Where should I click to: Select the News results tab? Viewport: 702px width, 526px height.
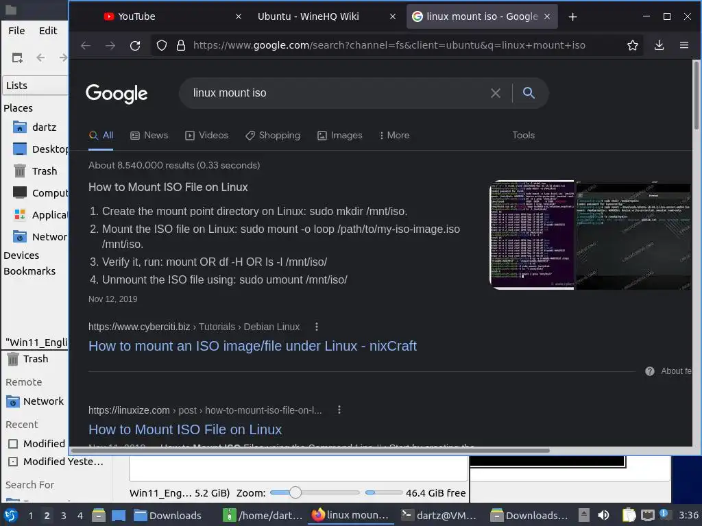[149, 136]
